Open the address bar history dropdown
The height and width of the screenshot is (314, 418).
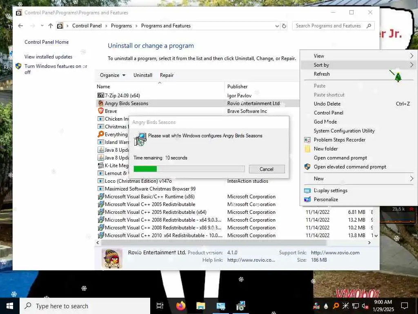coord(277,26)
